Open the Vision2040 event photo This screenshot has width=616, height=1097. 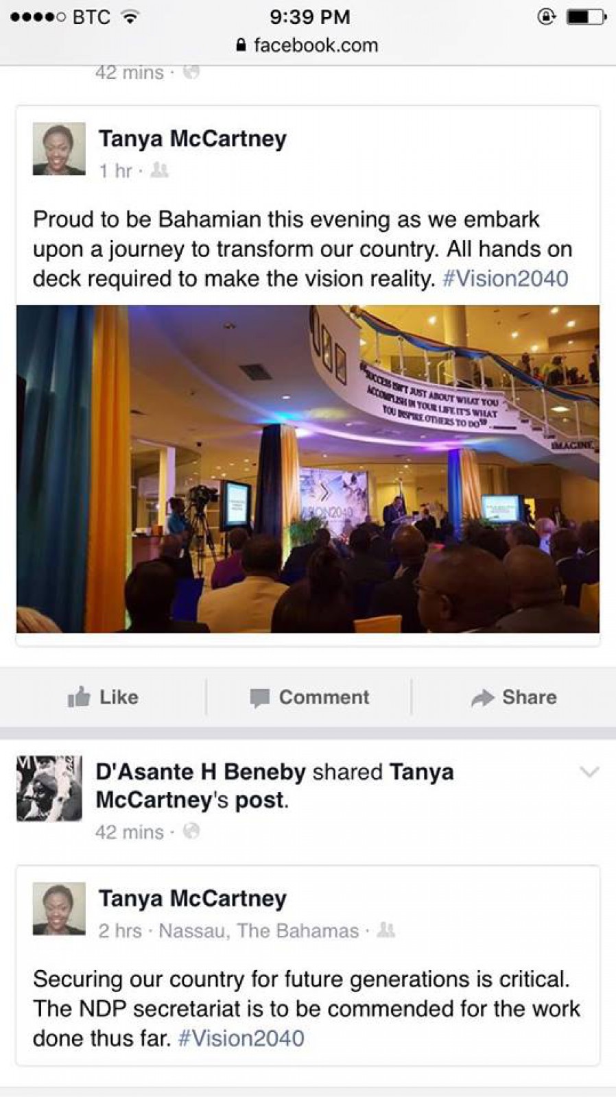click(308, 469)
